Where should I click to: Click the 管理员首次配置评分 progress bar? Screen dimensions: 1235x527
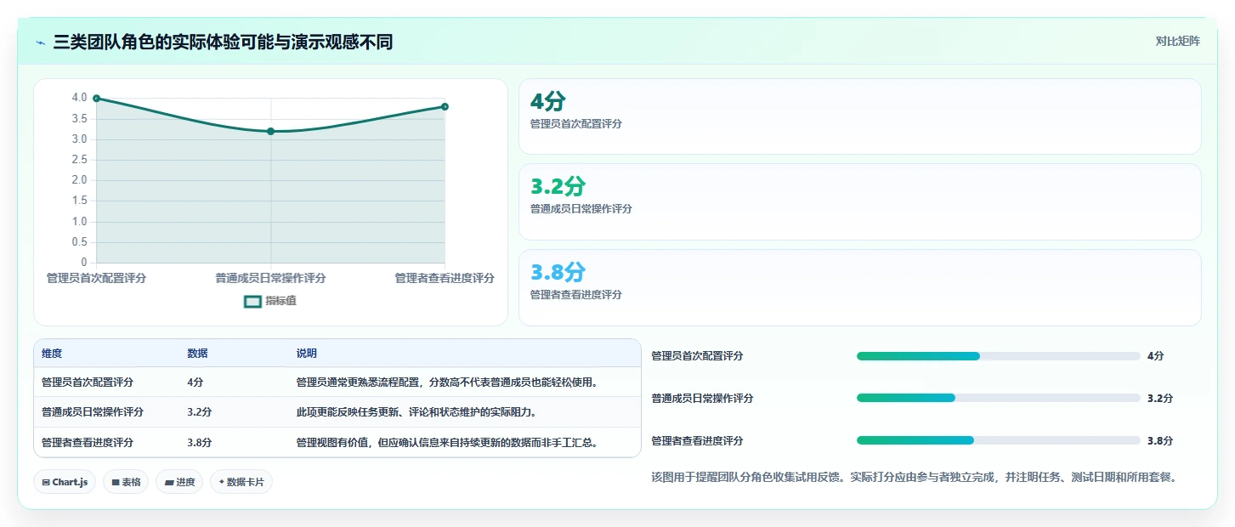pyautogui.click(x=998, y=356)
